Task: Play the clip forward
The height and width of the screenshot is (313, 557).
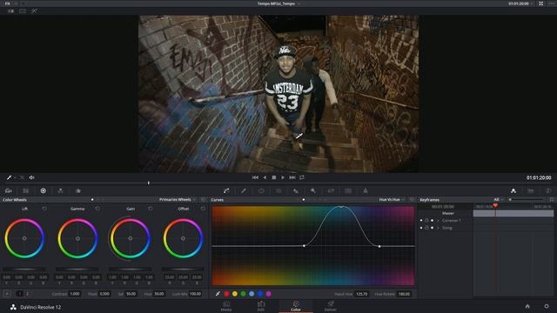Action: tap(283, 177)
